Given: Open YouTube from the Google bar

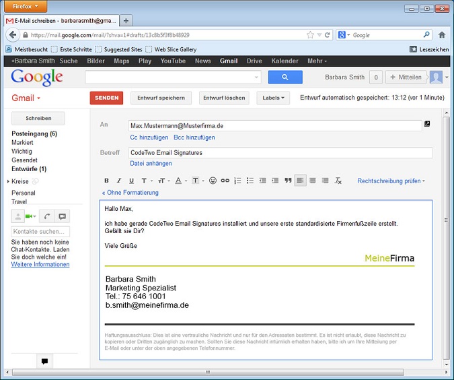Looking at the screenshot, I should [x=173, y=61].
